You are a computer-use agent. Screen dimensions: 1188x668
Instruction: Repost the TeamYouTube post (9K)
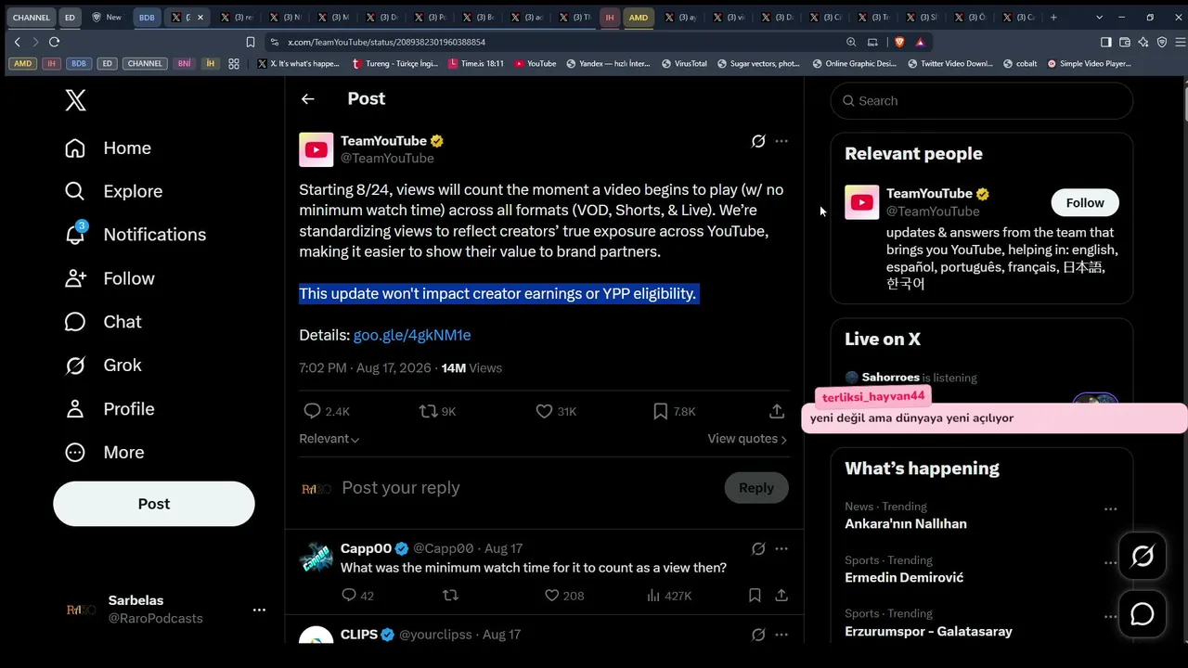click(429, 411)
